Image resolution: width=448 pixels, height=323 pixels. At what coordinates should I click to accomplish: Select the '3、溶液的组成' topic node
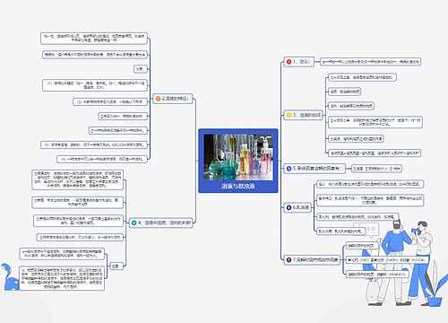point(304,115)
